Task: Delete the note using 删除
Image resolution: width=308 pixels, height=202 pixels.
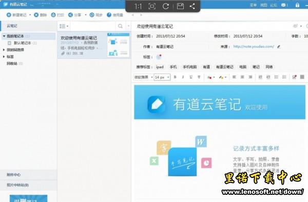Action: [x=41, y=15]
